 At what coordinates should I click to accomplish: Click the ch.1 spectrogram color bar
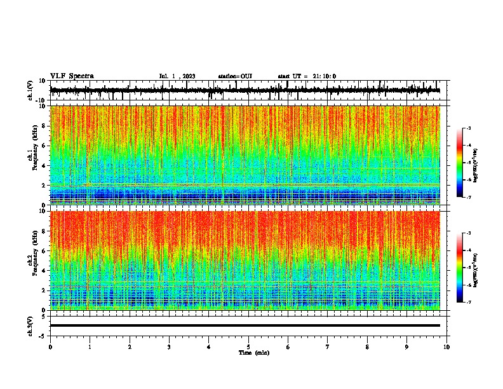tap(459, 163)
